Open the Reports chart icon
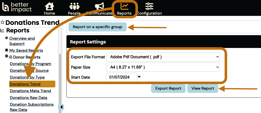This screenshot has width=261, height=113. (x=124, y=6)
